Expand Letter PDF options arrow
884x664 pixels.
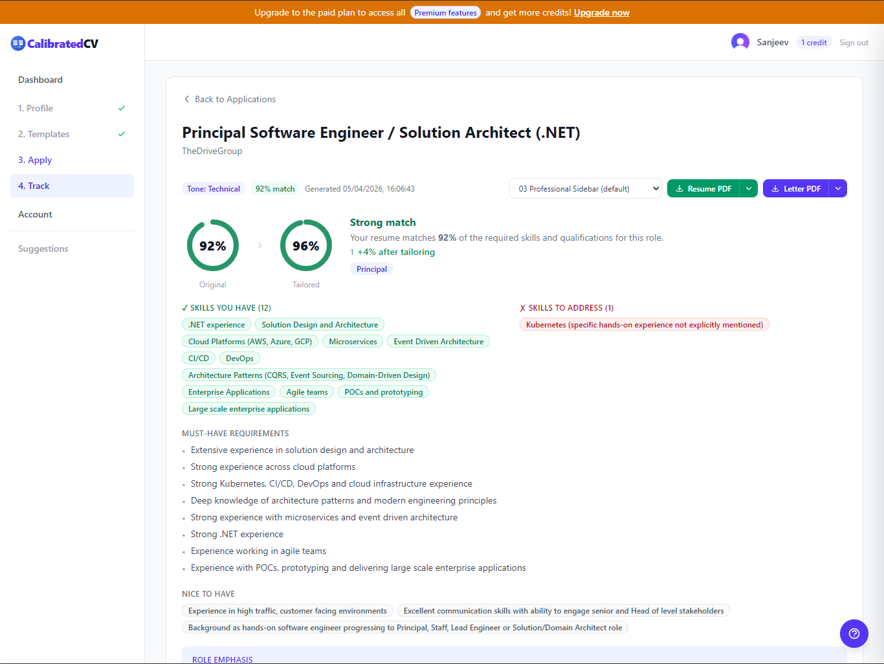(x=838, y=188)
